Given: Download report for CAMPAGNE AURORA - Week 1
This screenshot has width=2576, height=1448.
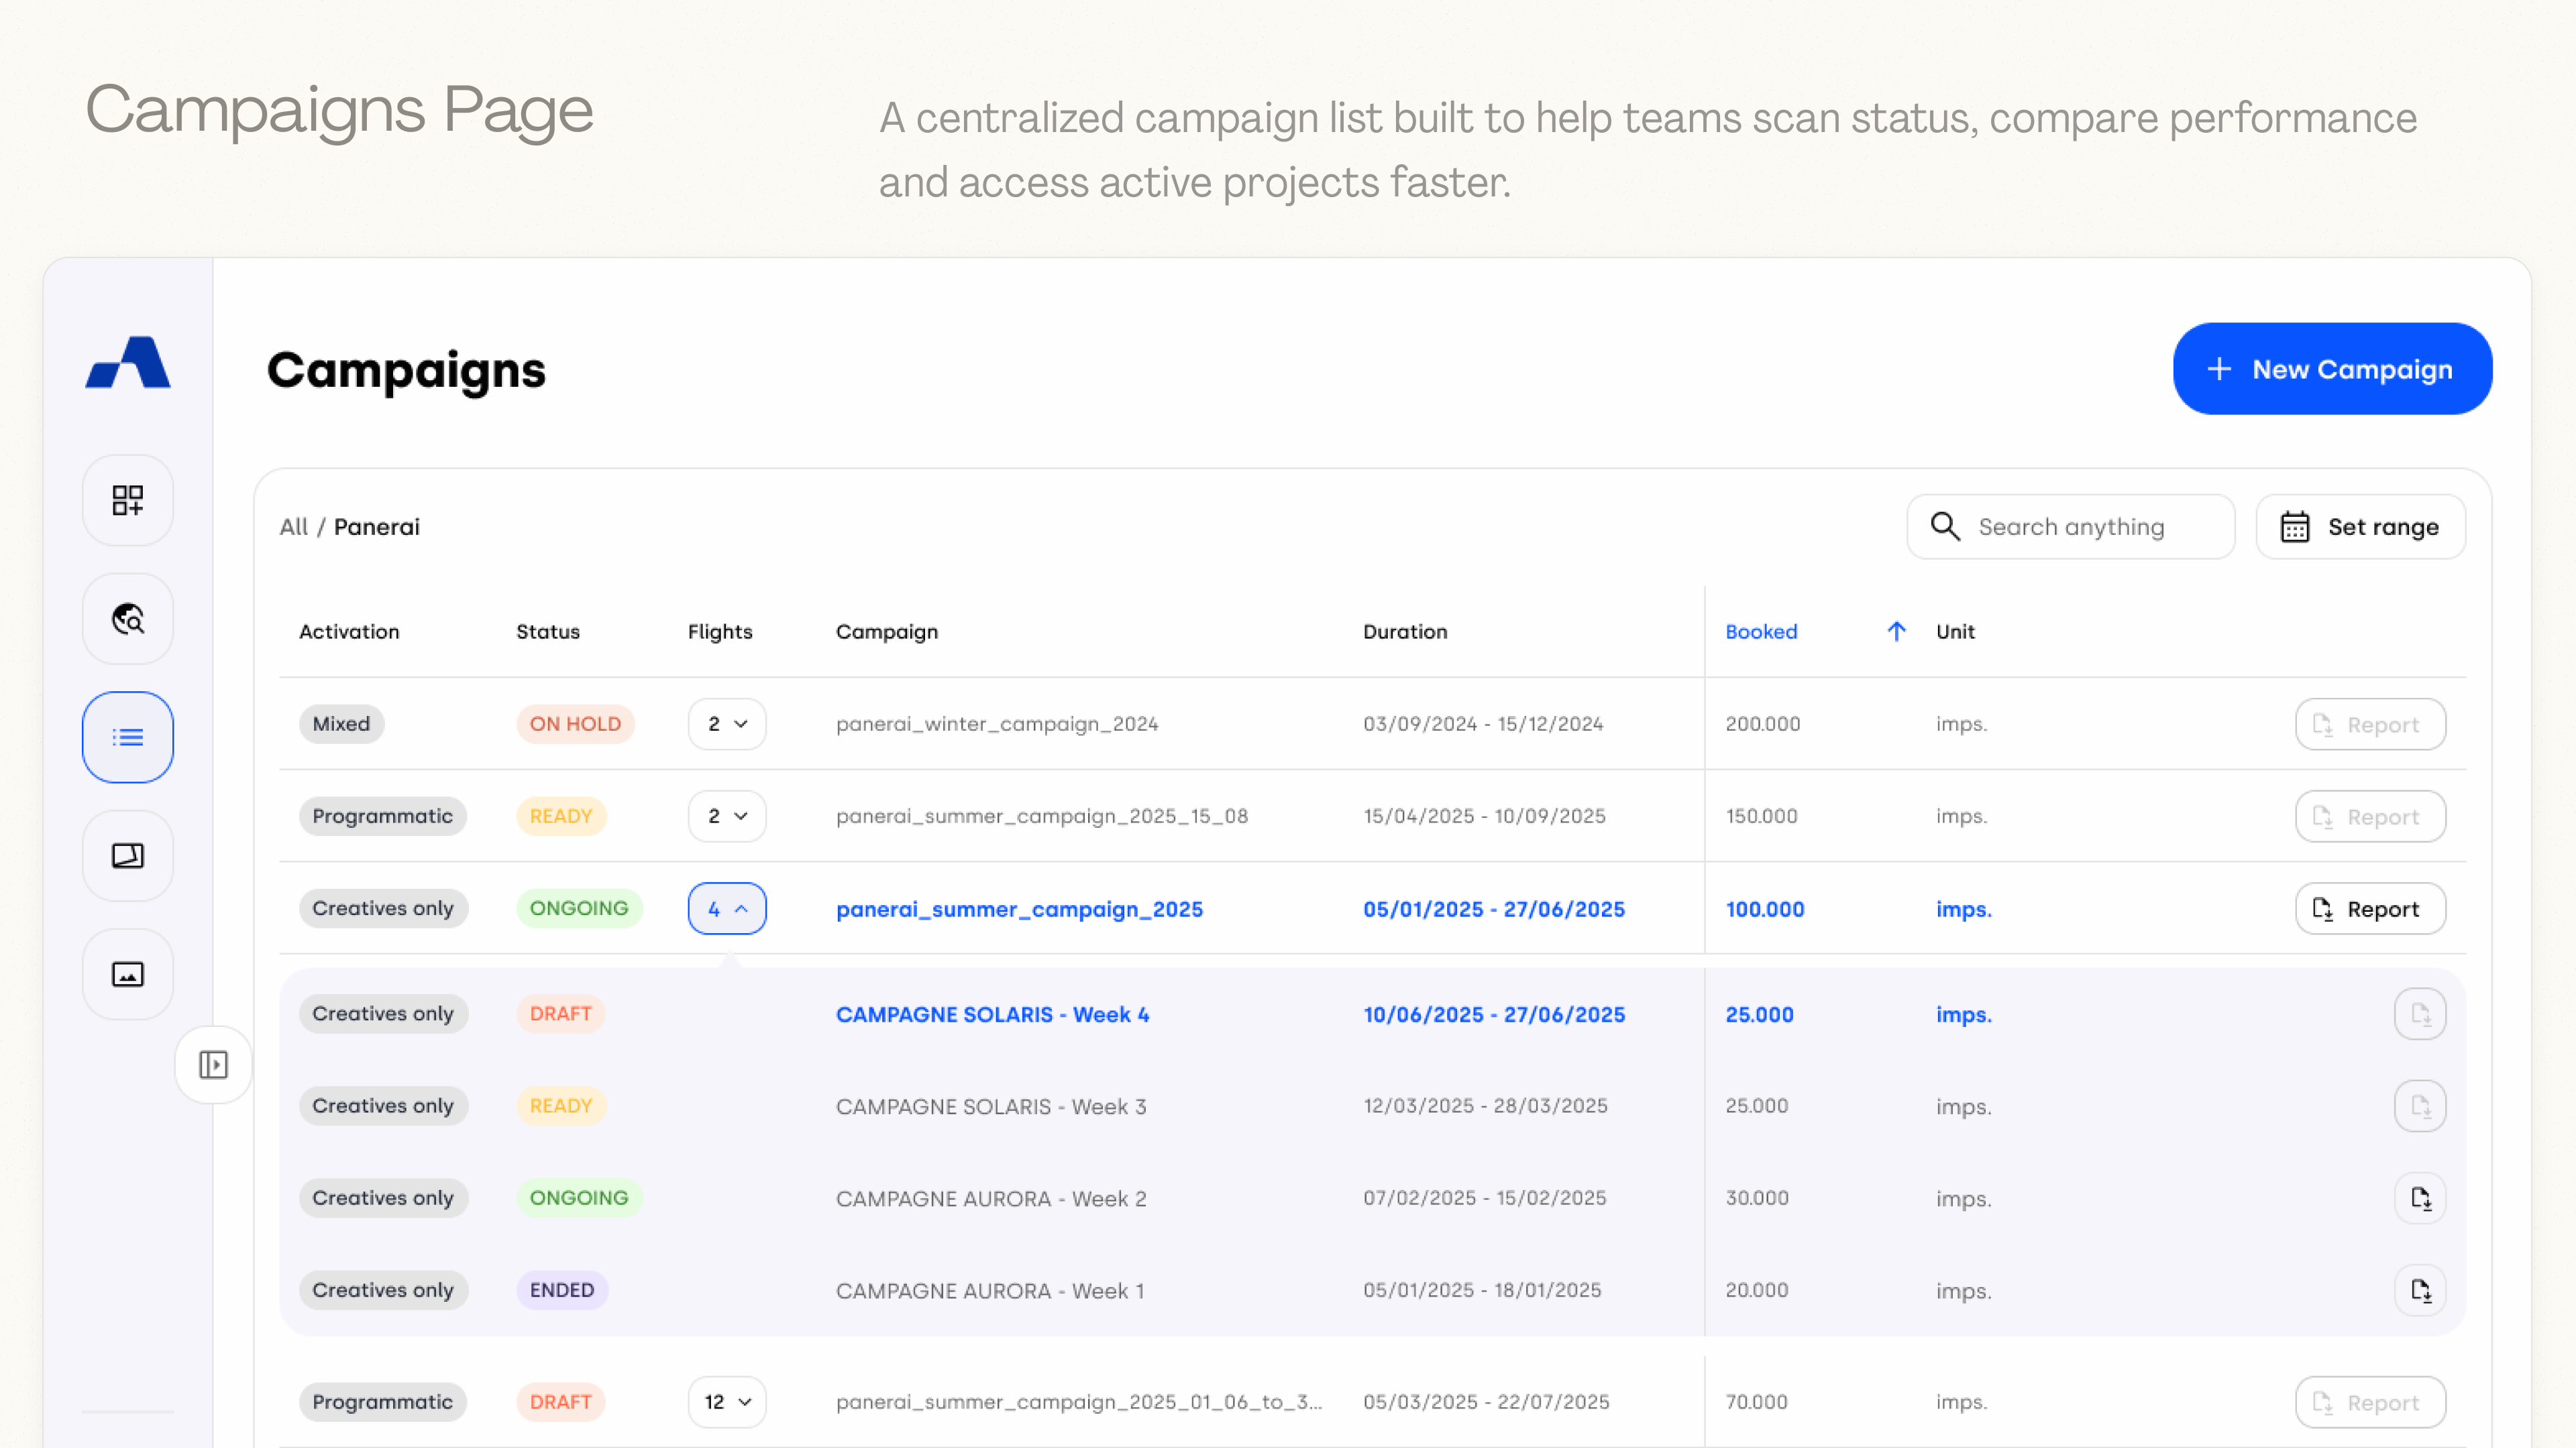Looking at the screenshot, I should pyautogui.click(x=2420, y=1290).
